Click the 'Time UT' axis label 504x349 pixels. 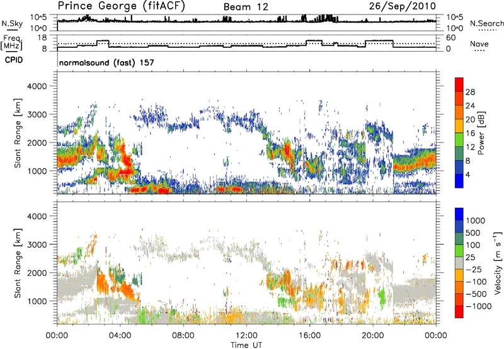tap(246, 345)
